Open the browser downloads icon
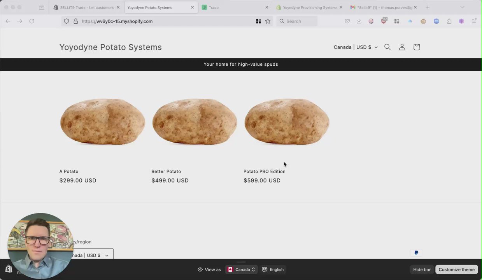The width and height of the screenshot is (482, 280). click(x=359, y=21)
